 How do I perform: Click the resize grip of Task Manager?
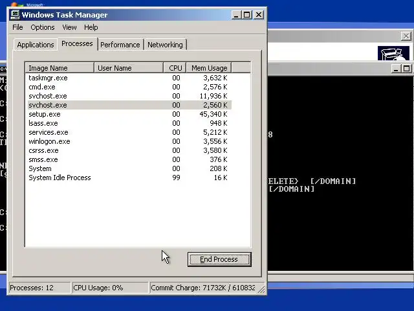coord(261,290)
